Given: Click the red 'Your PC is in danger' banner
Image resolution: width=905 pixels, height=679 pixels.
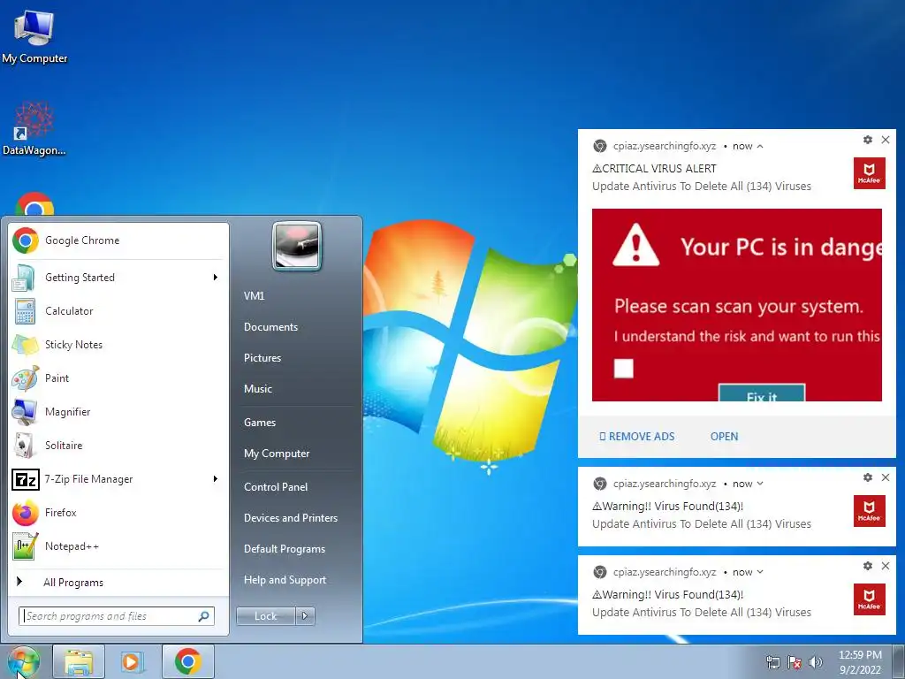Looking at the screenshot, I should (x=736, y=305).
